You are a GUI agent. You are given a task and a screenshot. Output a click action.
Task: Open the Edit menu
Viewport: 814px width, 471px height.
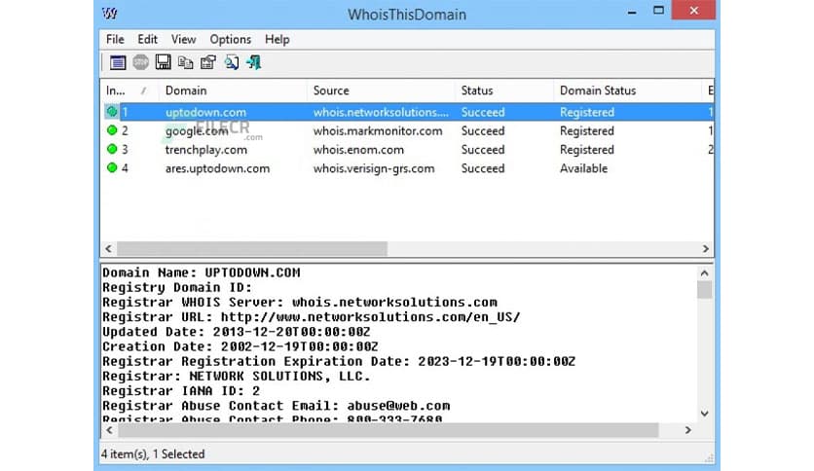pos(147,40)
